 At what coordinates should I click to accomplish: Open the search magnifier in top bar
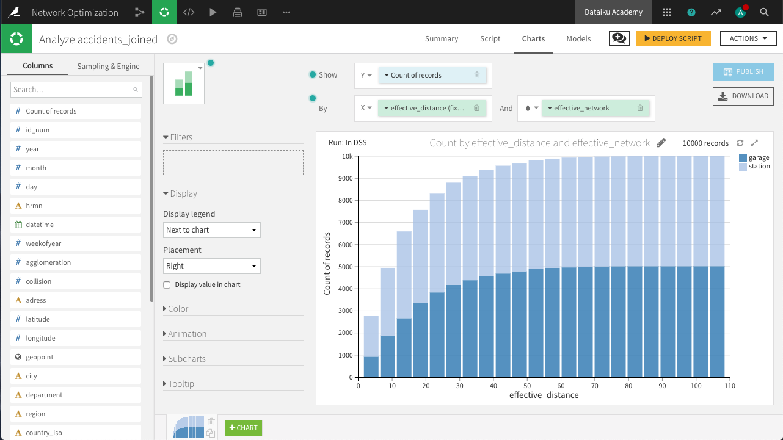[x=764, y=12]
